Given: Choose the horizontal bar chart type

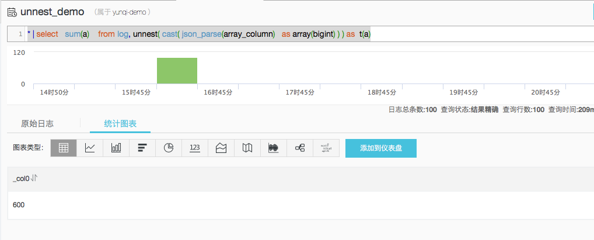Looking at the screenshot, I should coord(142,148).
